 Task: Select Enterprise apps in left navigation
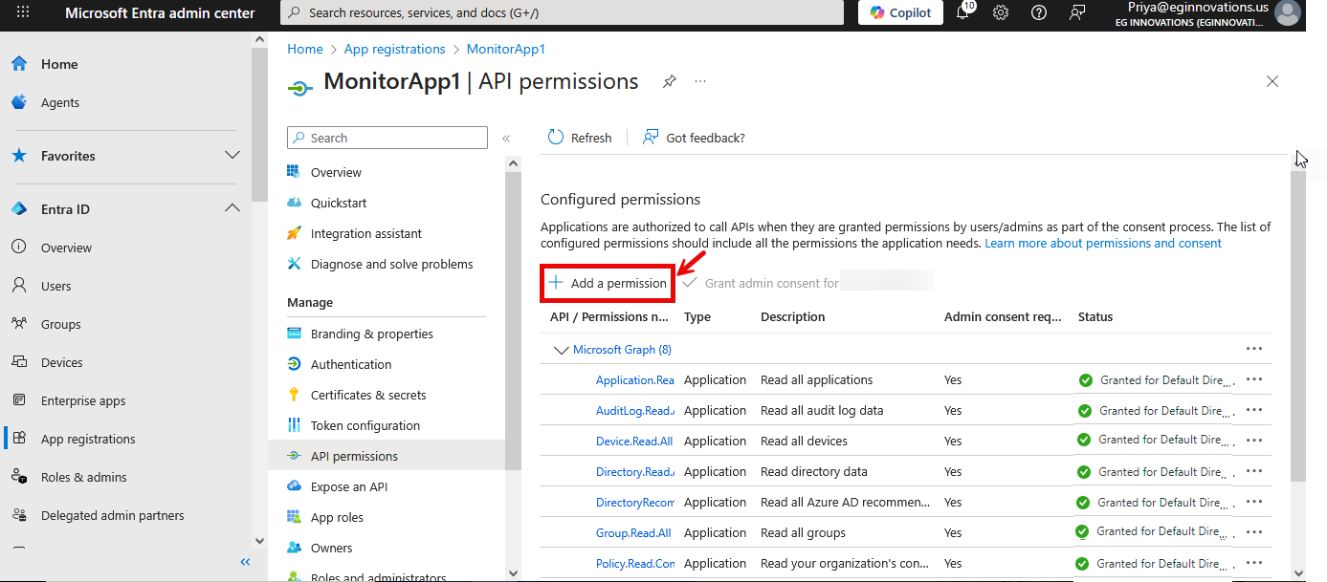pyautogui.click(x=83, y=400)
